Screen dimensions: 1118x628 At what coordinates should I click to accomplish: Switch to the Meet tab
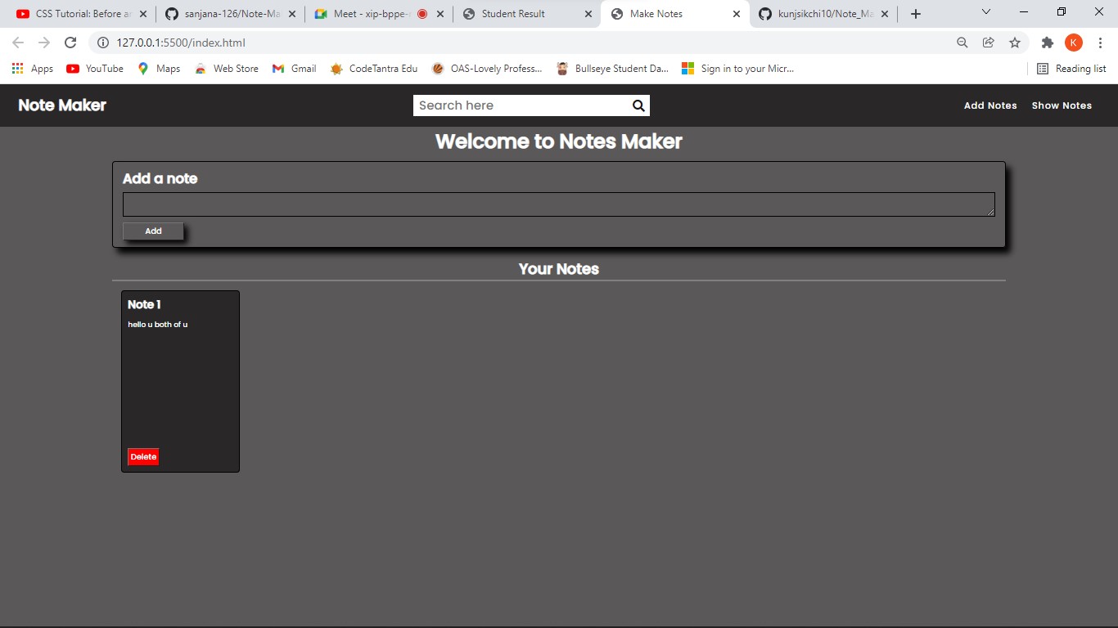click(x=378, y=14)
